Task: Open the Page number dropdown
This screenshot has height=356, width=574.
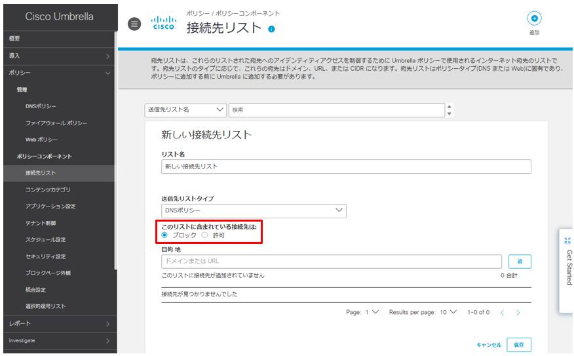Action: click(x=373, y=312)
